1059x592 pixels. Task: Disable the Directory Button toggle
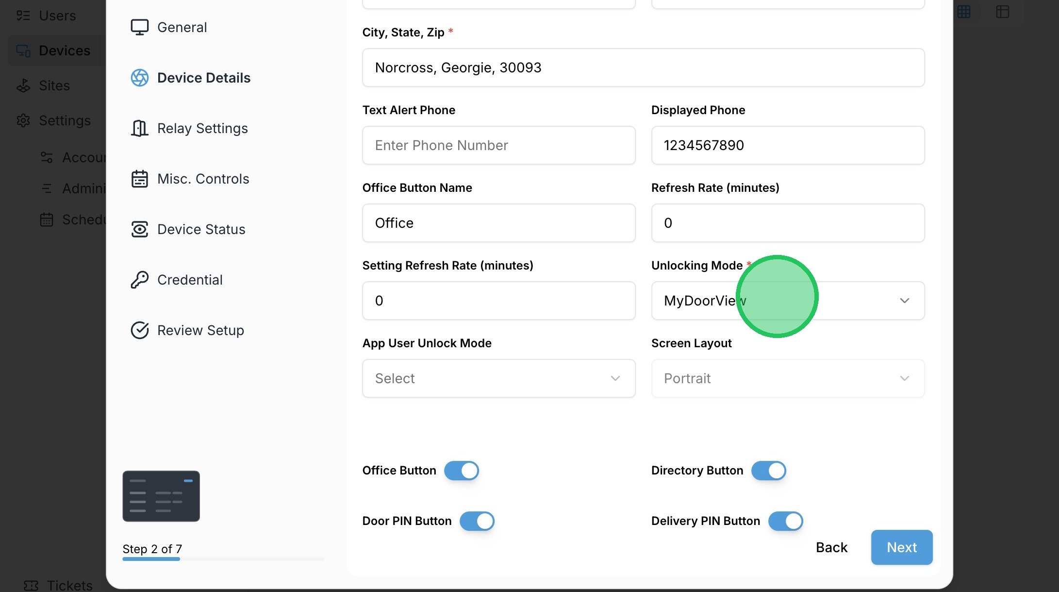(x=768, y=471)
